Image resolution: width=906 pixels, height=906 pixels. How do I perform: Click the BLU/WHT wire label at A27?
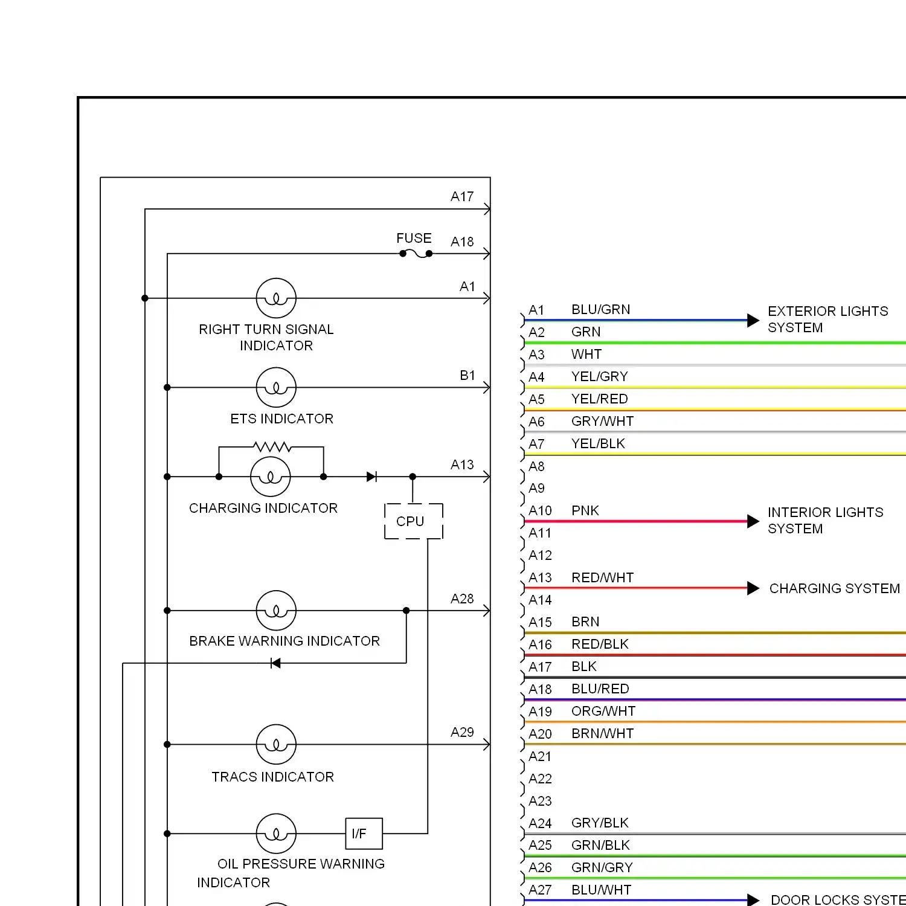601,890
